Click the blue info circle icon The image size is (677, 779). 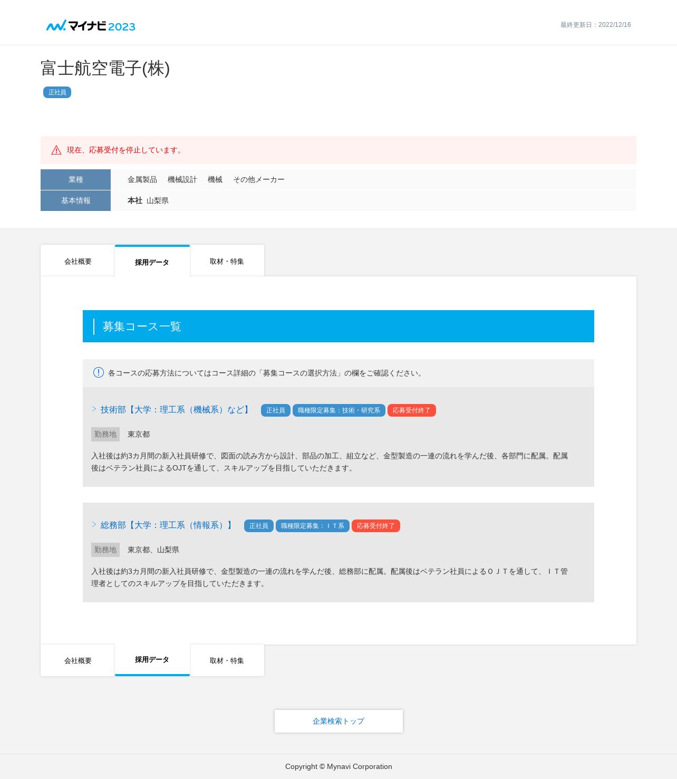point(99,372)
